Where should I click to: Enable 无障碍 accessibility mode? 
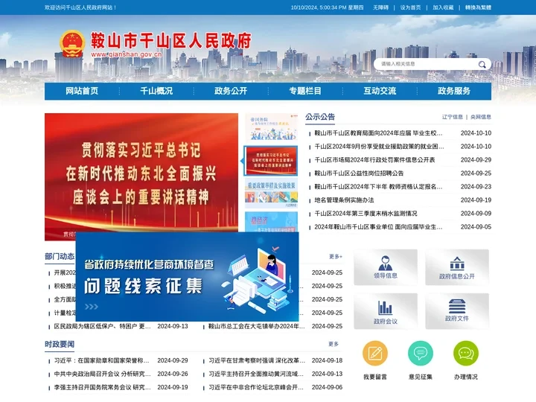[x=380, y=7]
